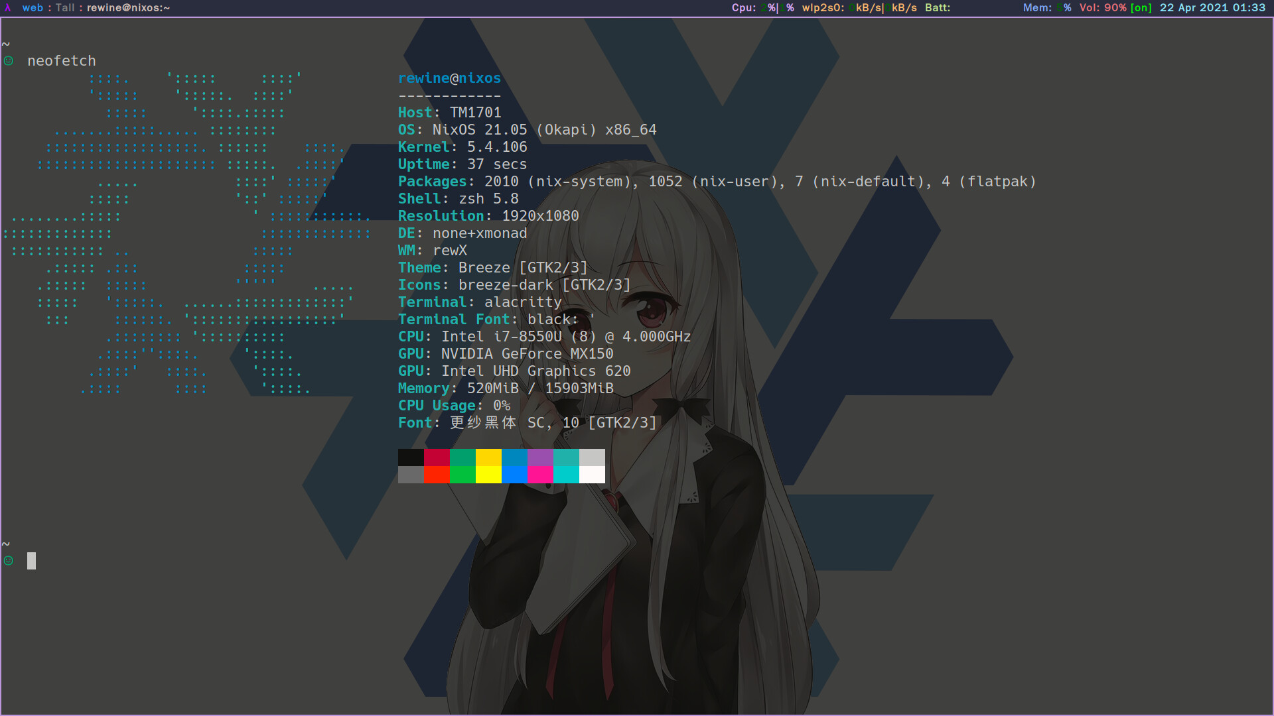Click the smiley prompt icon beside neofetch

tap(9, 61)
